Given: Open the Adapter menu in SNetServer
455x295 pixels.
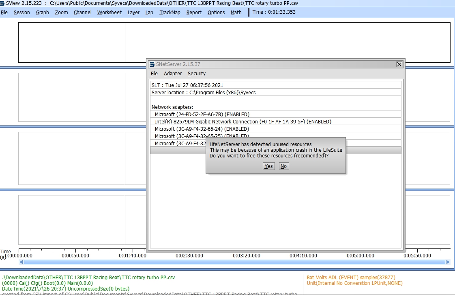Looking at the screenshot, I should [x=173, y=74].
